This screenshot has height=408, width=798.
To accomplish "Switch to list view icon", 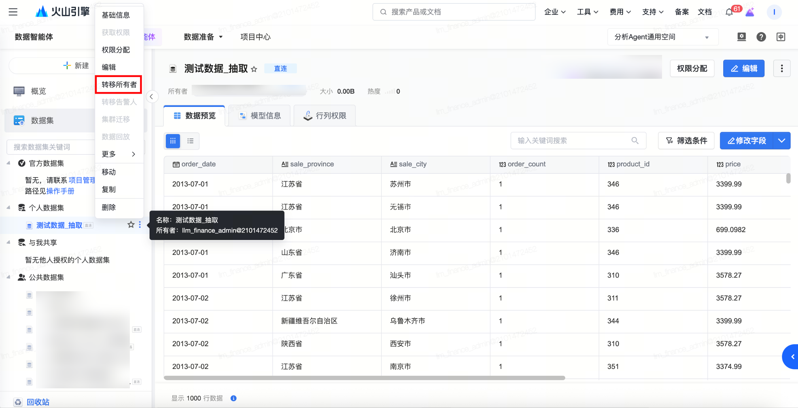I will (x=190, y=141).
